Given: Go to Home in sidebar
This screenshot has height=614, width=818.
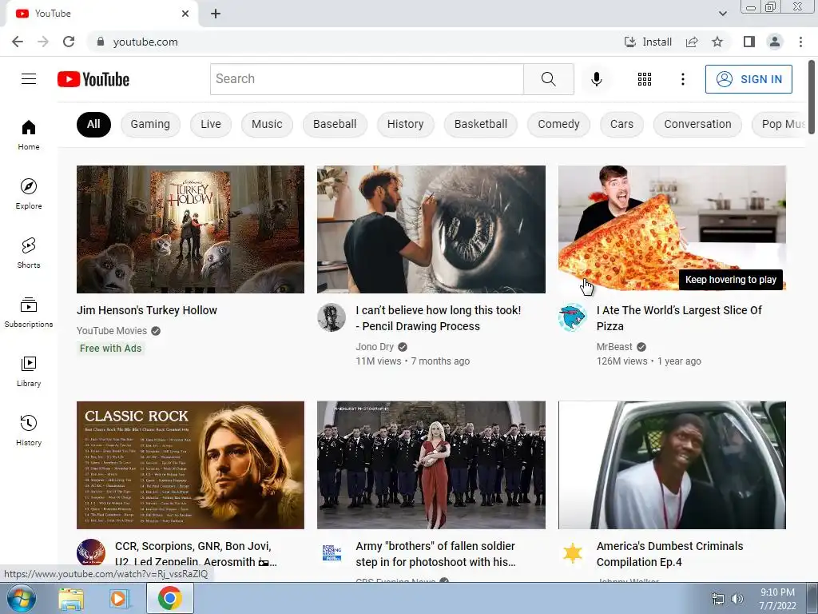Looking at the screenshot, I should coord(29,135).
